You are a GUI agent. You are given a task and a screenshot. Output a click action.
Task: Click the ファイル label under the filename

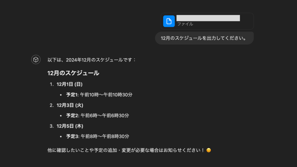(x=185, y=24)
